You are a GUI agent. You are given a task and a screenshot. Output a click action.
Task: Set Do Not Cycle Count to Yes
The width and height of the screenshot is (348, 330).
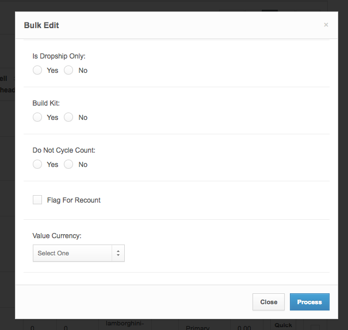point(37,164)
